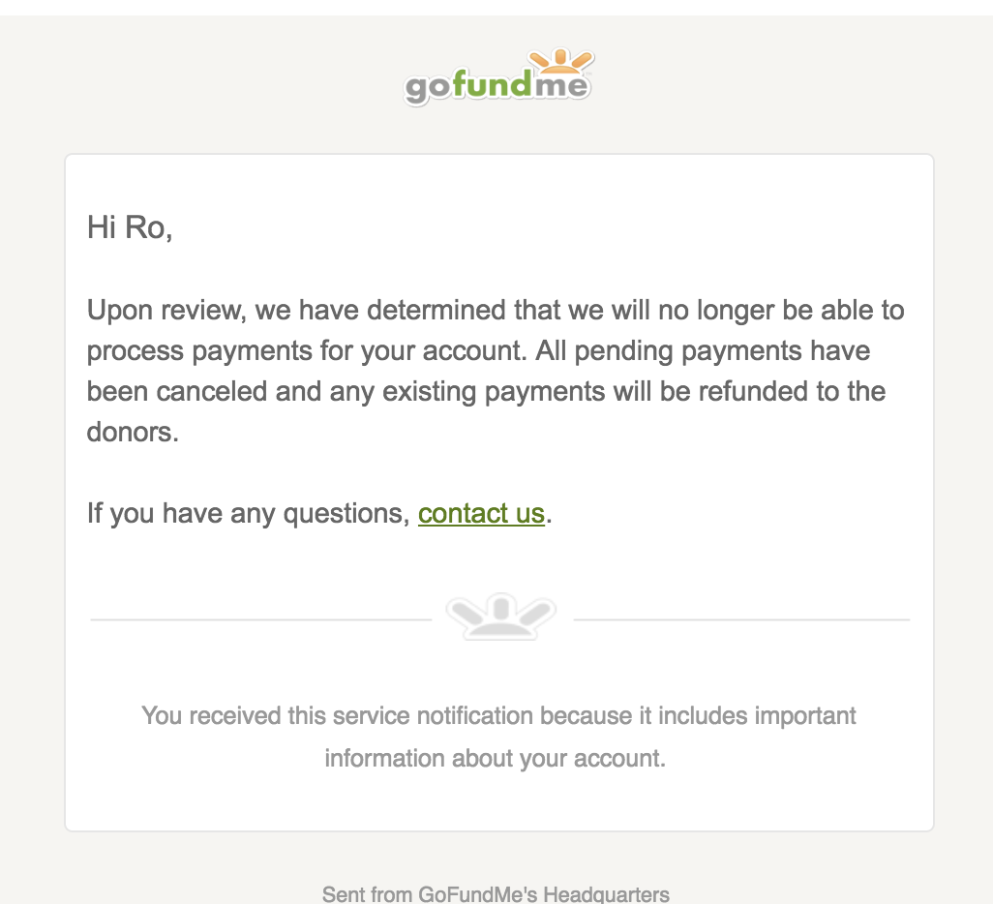
Task: Click the gray sunburst divider icon
Action: (x=500, y=616)
